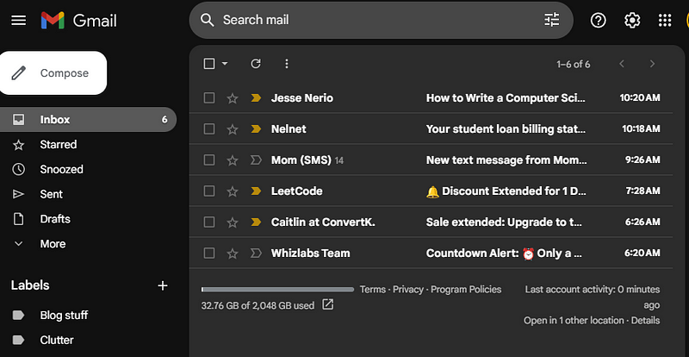This screenshot has height=357, width=689.
Task: Select the Mom (SMS) email checkbox
Action: pos(209,160)
